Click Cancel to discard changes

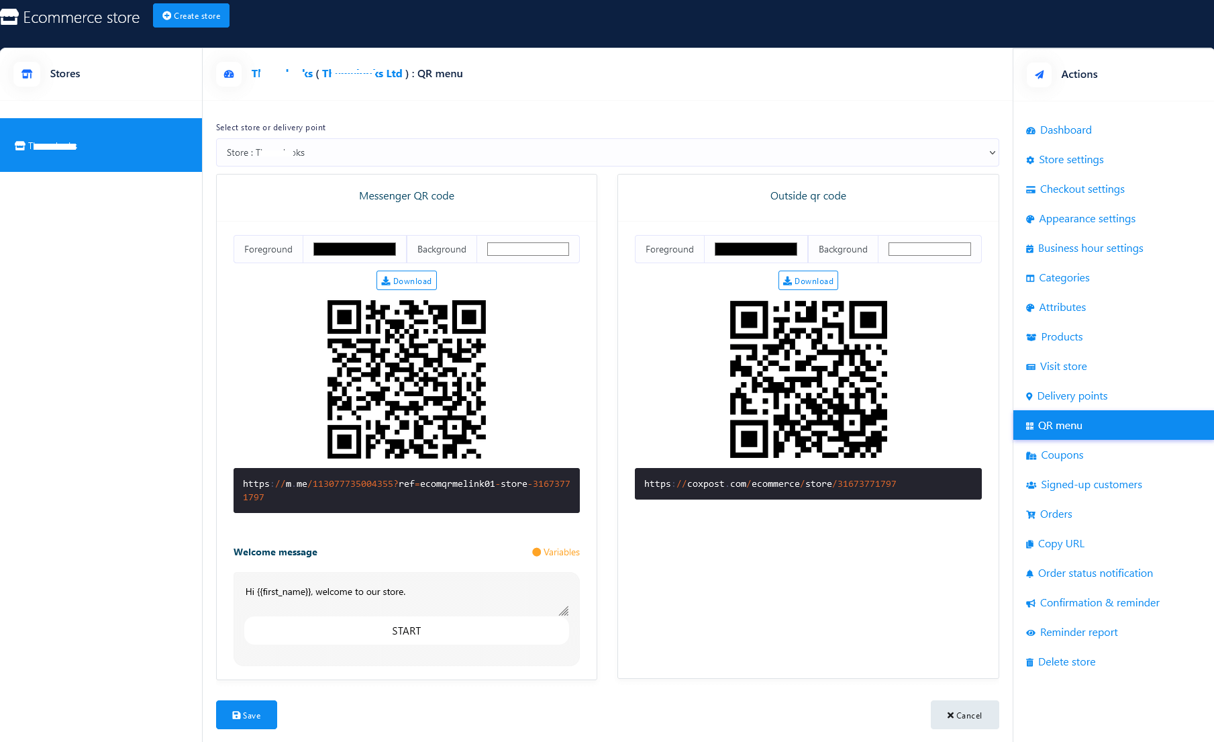(964, 715)
